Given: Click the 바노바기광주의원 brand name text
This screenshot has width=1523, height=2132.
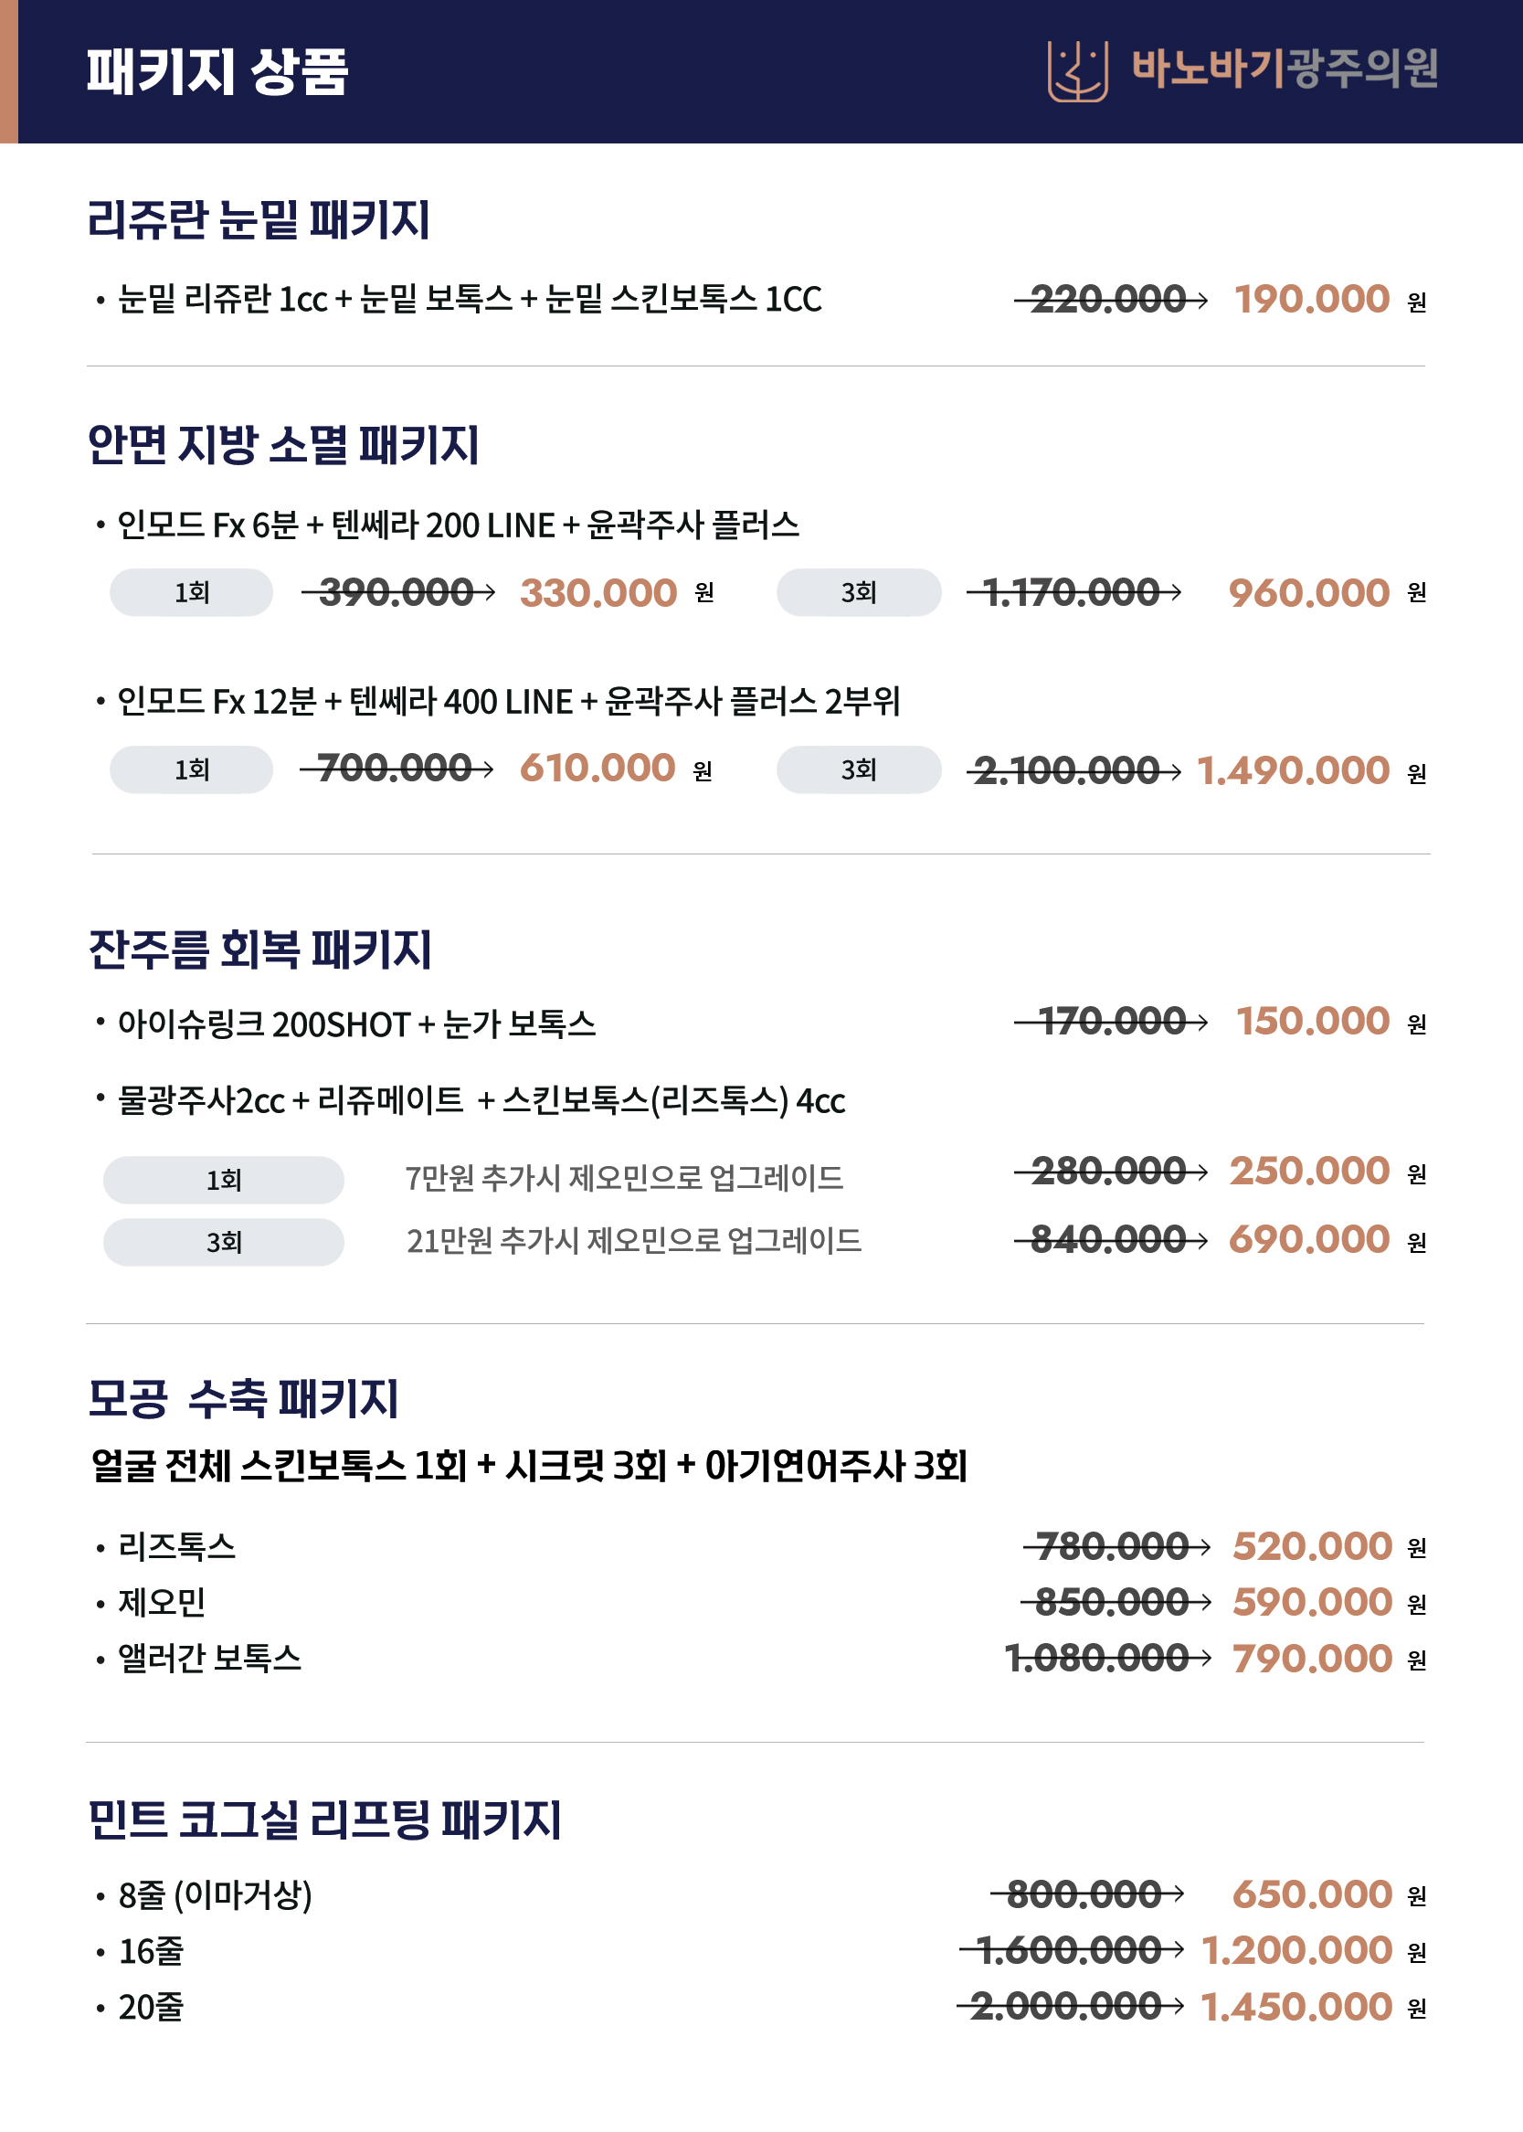Looking at the screenshot, I should 1285,68.
